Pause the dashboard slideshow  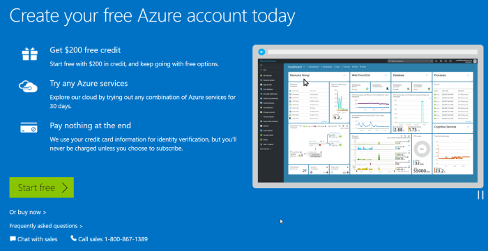[480, 195]
